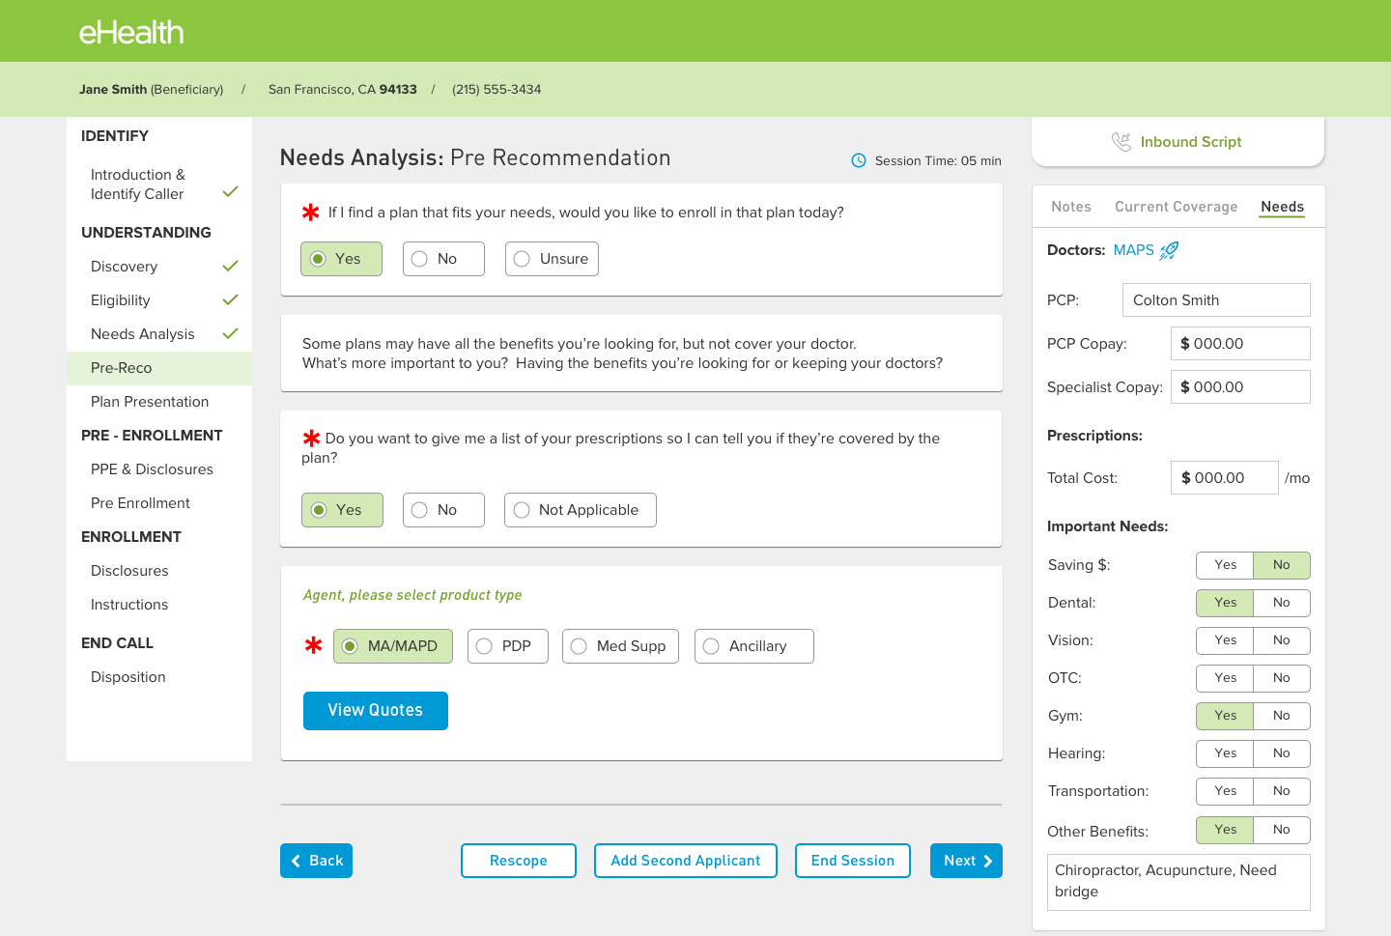Set Other Benefits to Yes

pyautogui.click(x=1225, y=830)
